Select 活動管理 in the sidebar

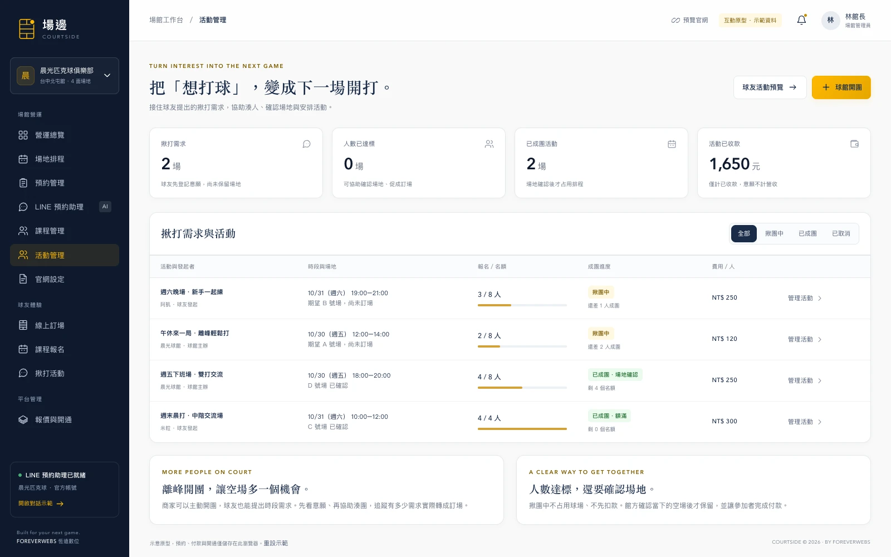click(65, 255)
